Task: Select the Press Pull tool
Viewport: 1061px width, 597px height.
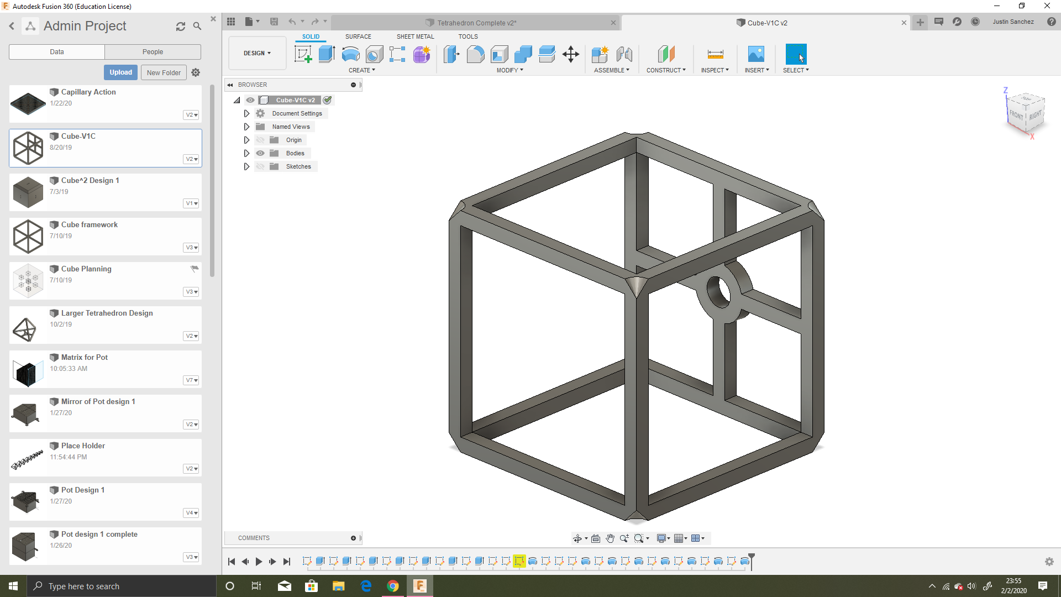Action: [x=451, y=54]
